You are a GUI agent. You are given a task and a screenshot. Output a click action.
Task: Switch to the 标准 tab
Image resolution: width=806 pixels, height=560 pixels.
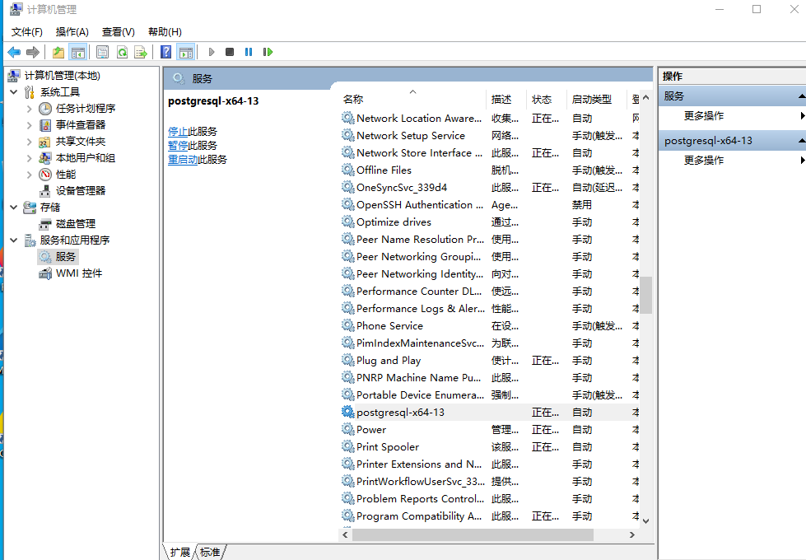210,552
